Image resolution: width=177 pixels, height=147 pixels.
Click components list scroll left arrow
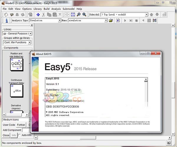(x=4, y=115)
